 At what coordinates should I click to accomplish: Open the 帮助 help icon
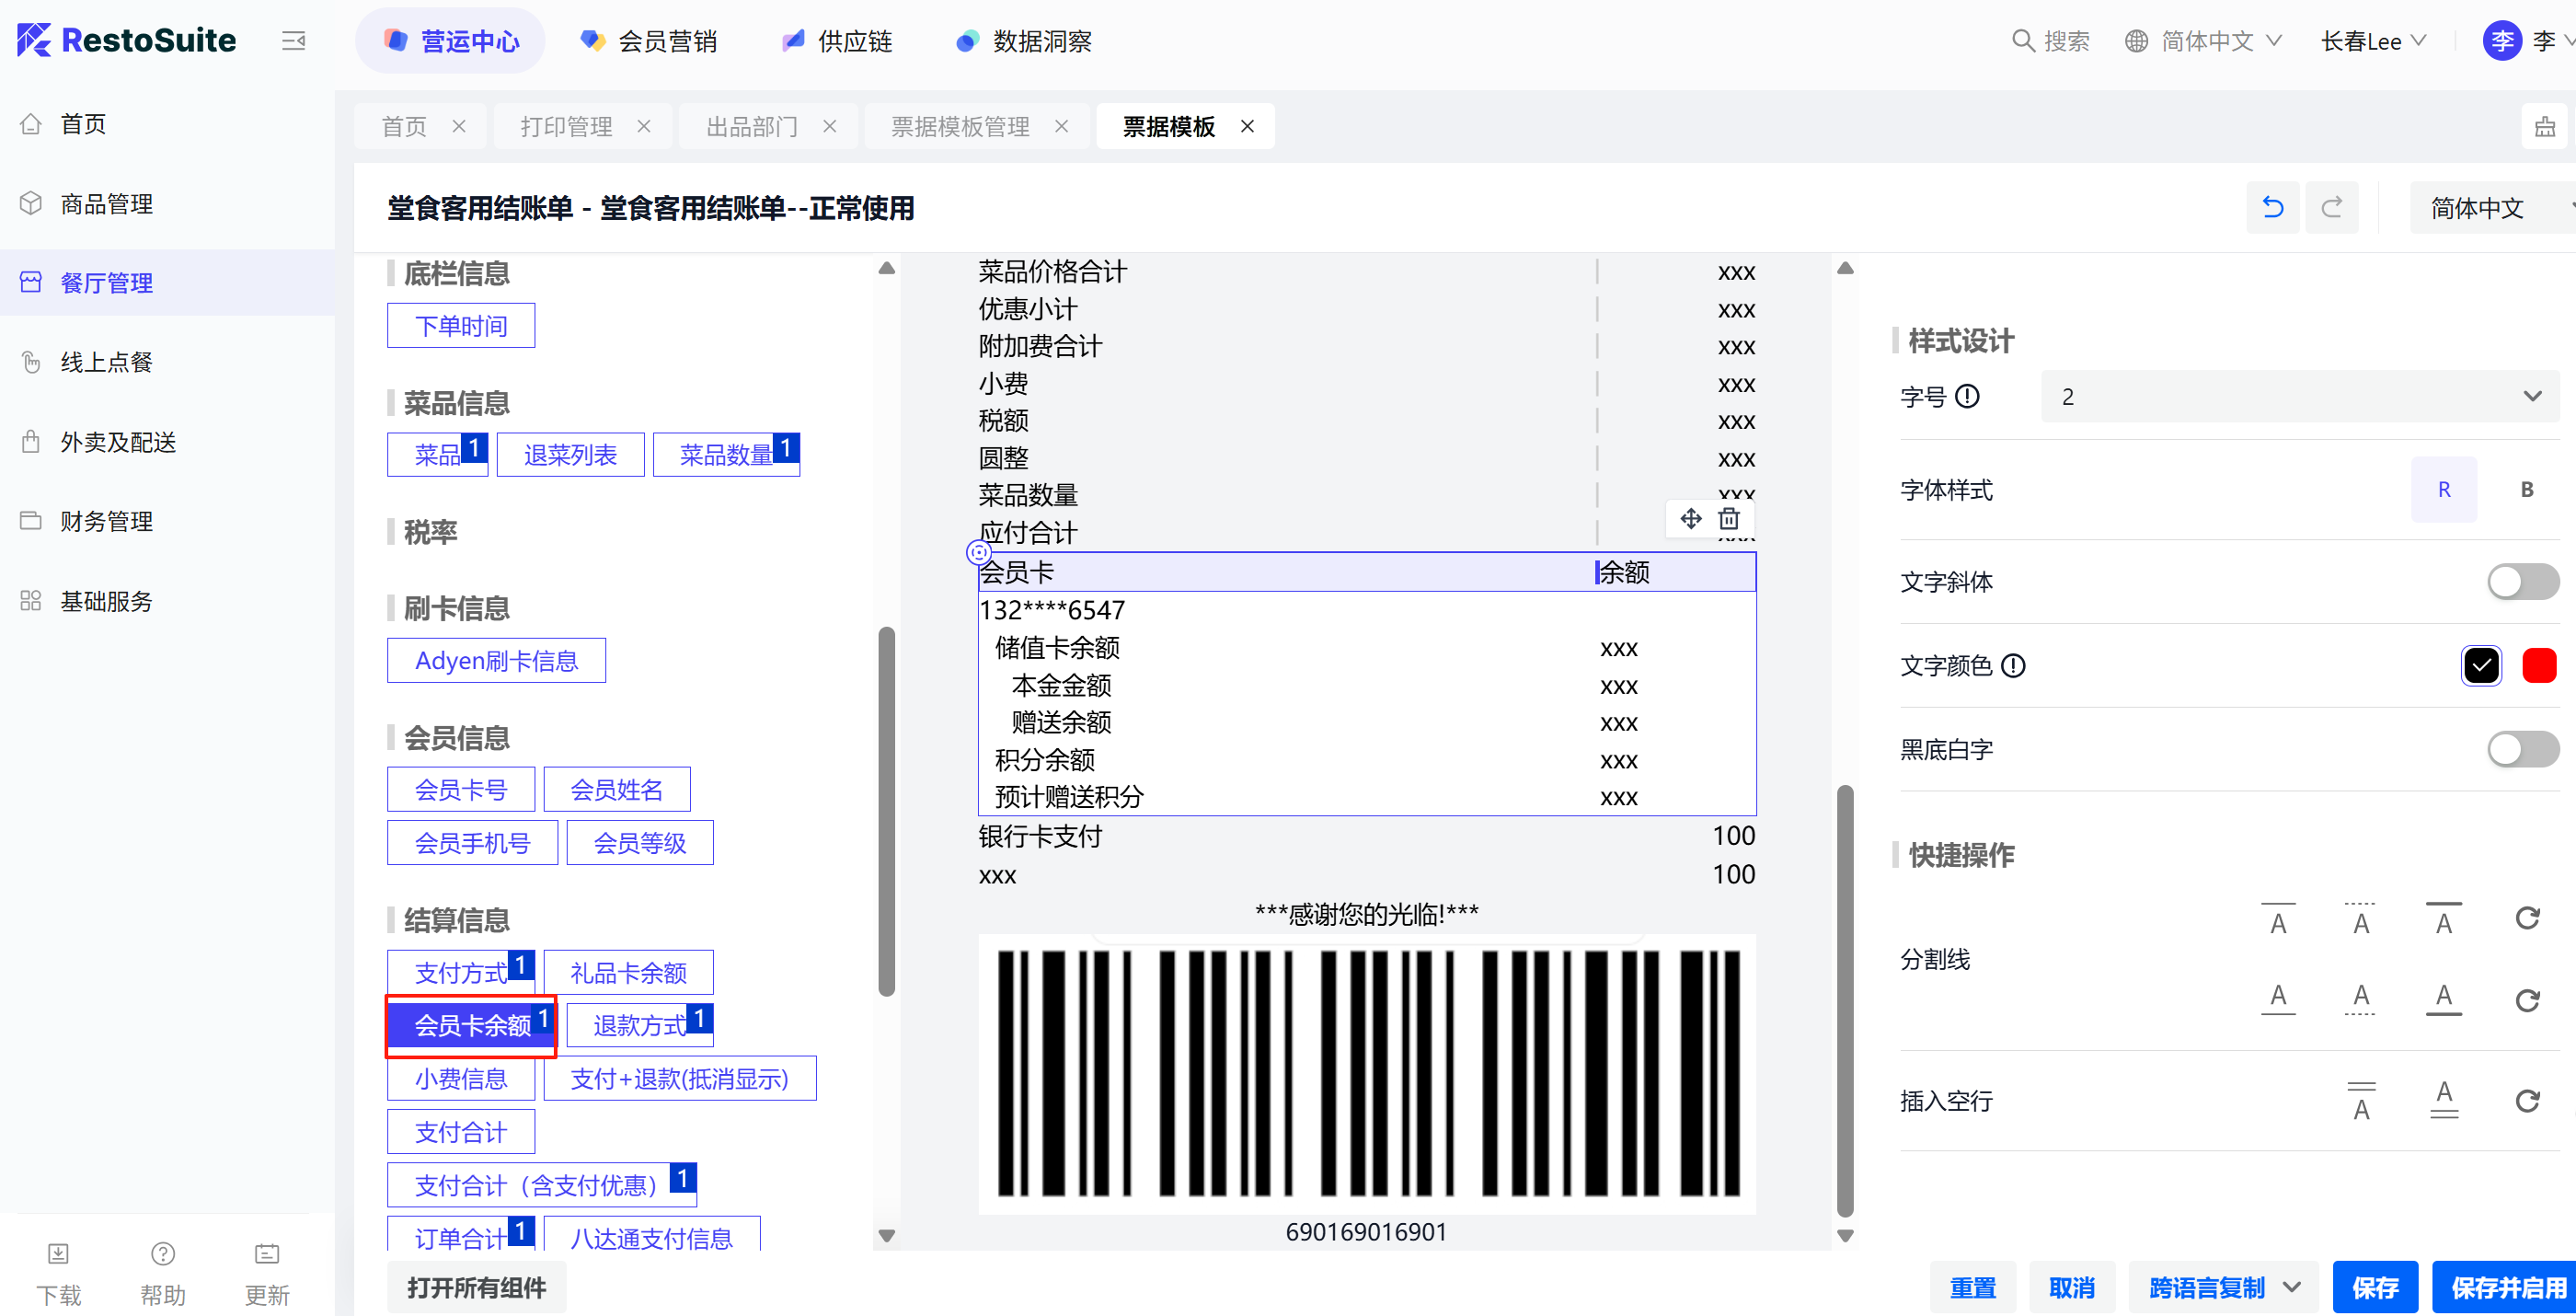point(163,1253)
